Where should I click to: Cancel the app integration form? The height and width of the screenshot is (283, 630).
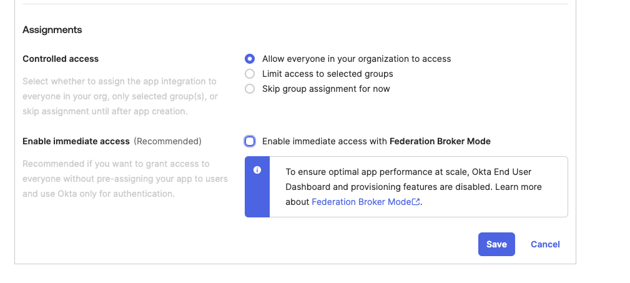click(x=545, y=244)
